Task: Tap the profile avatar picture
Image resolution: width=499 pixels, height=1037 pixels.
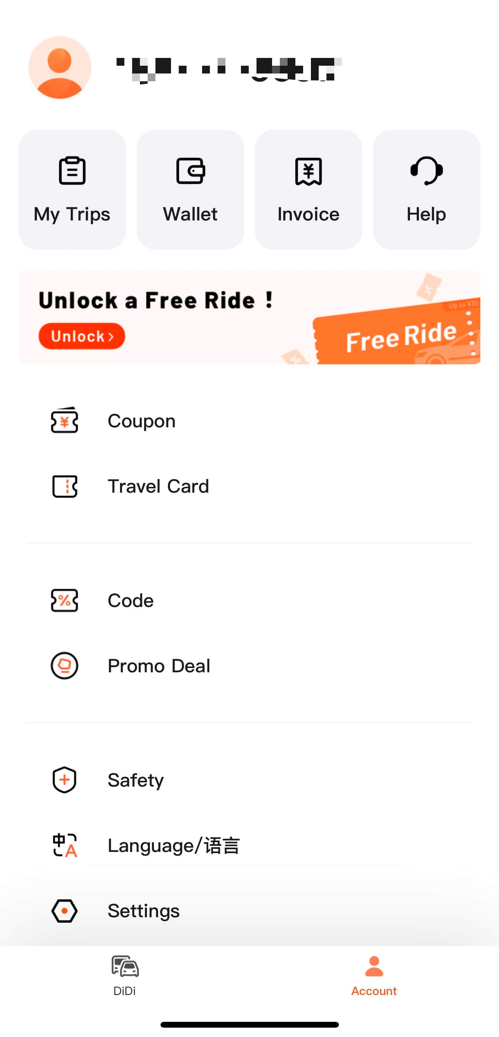Action: [x=59, y=68]
